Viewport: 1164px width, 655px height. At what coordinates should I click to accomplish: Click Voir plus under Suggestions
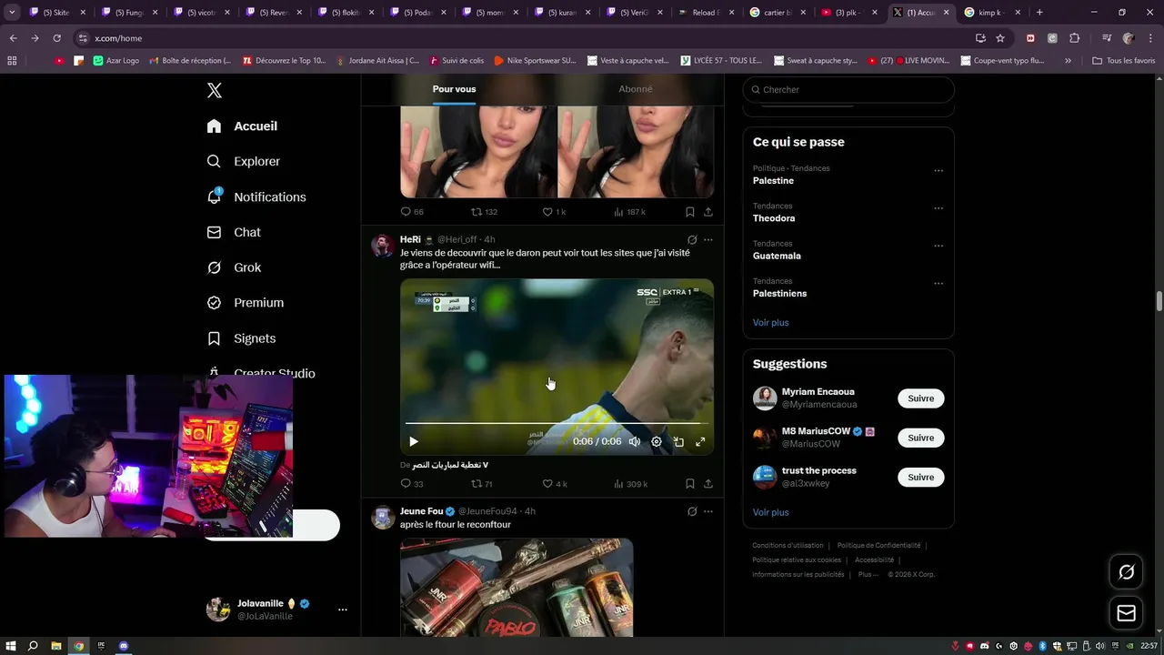pos(770,512)
